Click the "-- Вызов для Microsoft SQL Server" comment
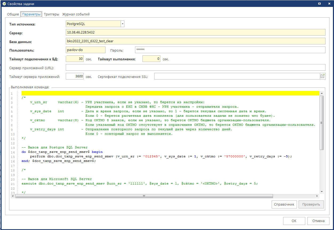This screenshot has width=334, height=230. [x=57, y=179]
